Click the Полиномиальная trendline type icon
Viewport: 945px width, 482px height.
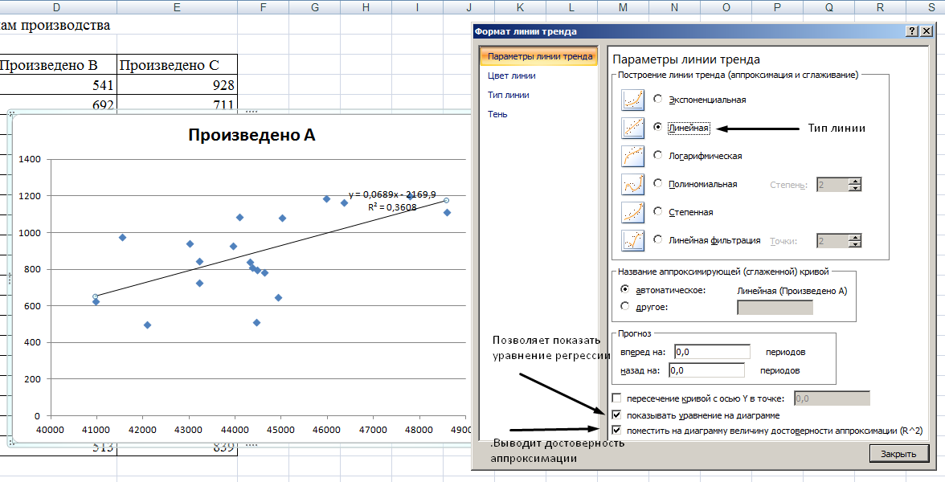[633, 184]
